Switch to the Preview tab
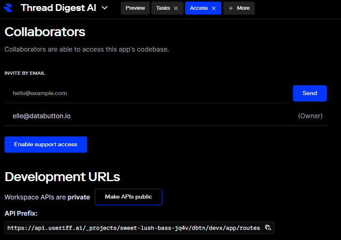Image resolution: width=341 pixels, height=240 pixels. pos(135,8)
